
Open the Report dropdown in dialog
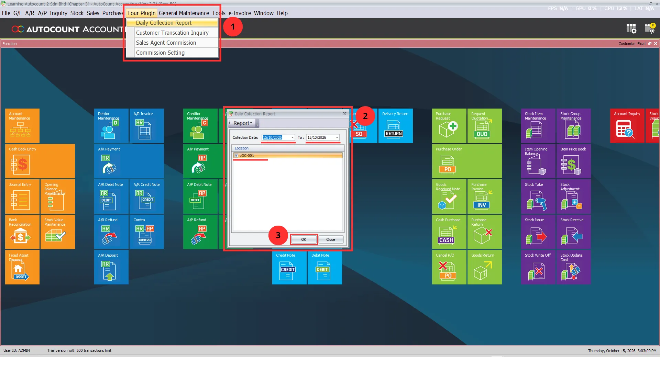click(x=243, y=123)
